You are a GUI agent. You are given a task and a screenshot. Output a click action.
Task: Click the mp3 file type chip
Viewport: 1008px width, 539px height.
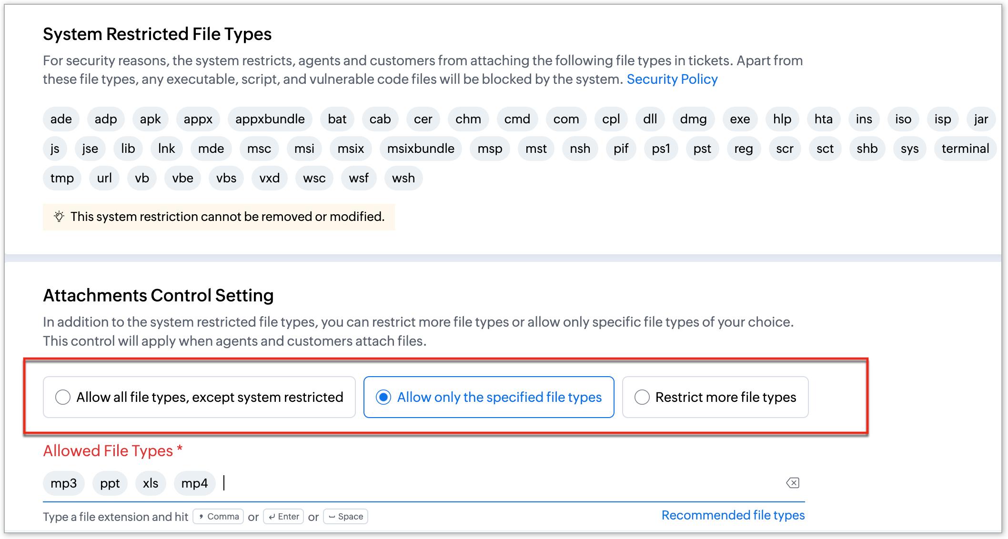(x=64, y=483)
